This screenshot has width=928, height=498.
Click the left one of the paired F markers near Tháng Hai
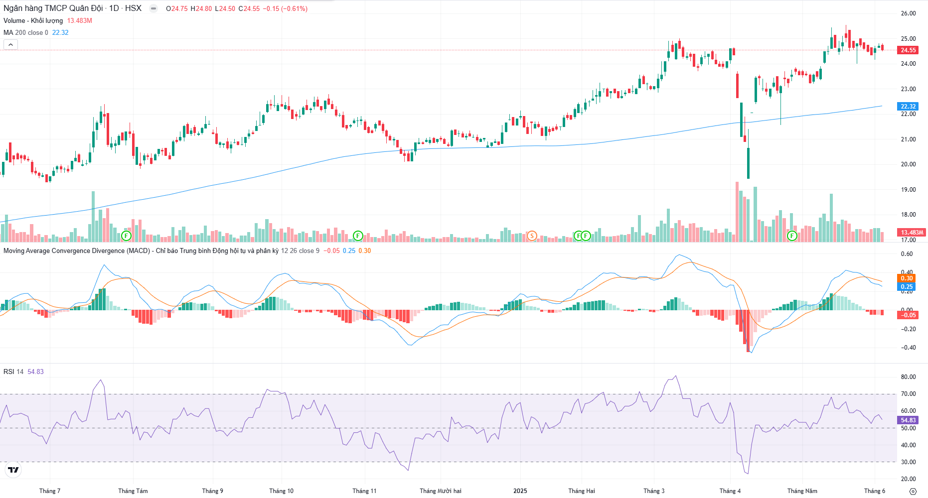[x=578, y=236]
